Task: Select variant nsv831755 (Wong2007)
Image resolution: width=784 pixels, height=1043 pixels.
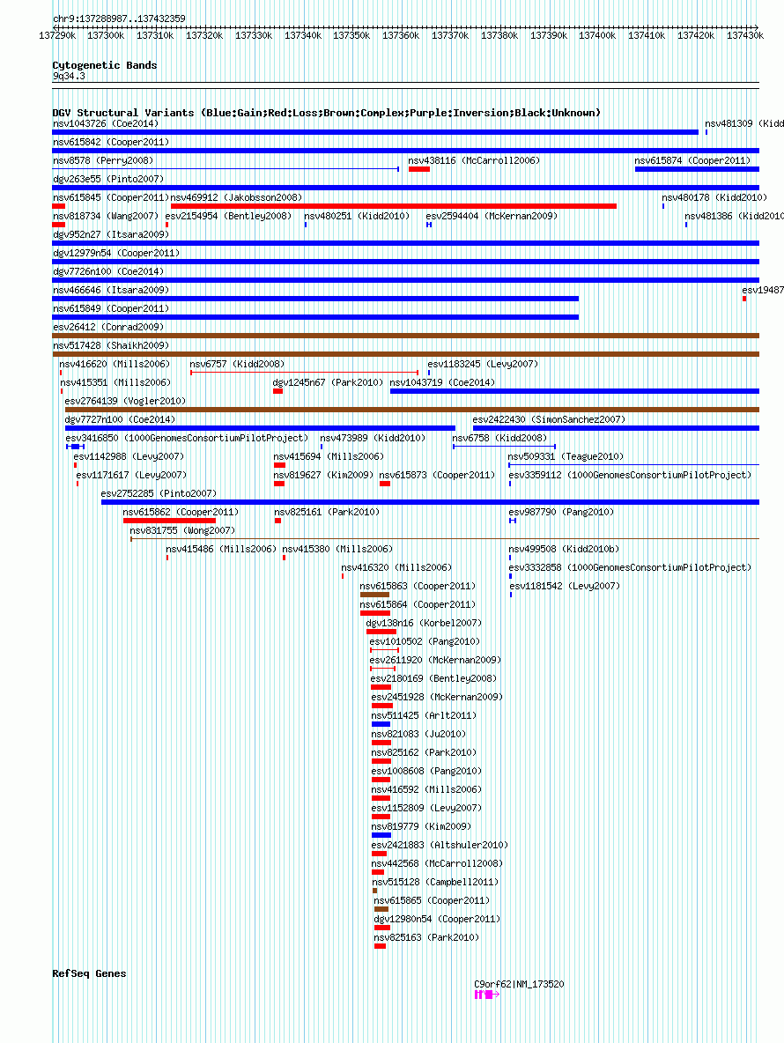Action: 182,531
